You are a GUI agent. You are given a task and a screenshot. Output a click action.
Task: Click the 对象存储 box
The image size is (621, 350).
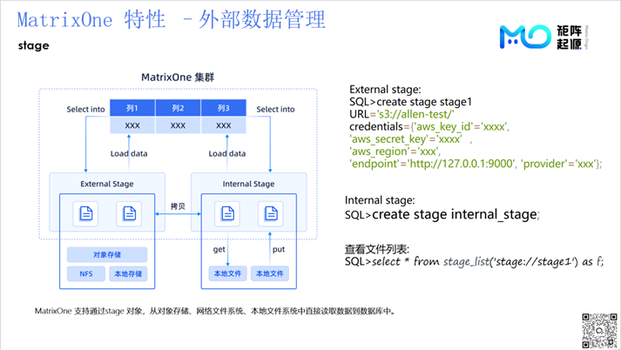(107, 254)
